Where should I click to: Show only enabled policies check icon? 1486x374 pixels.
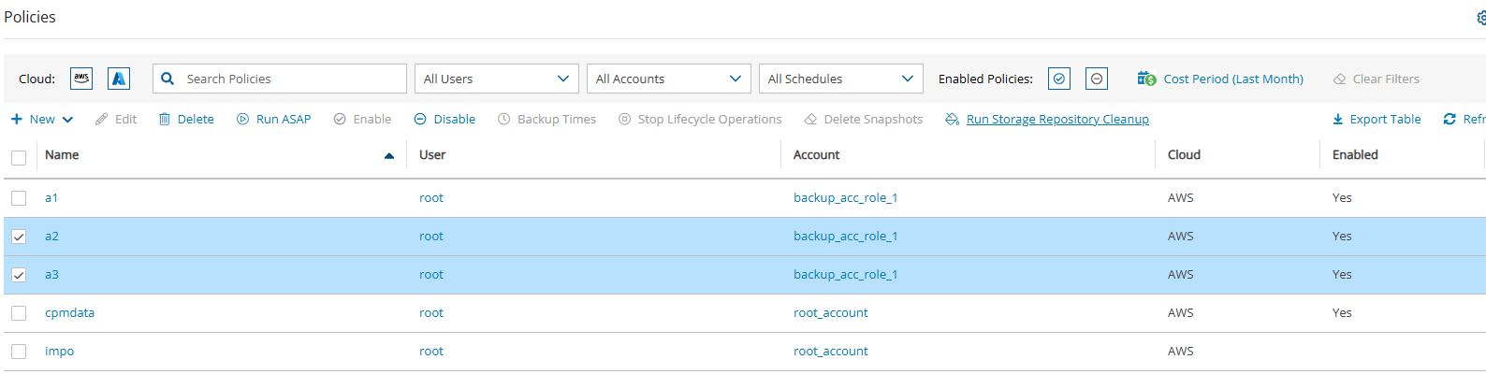(1059, 79)
